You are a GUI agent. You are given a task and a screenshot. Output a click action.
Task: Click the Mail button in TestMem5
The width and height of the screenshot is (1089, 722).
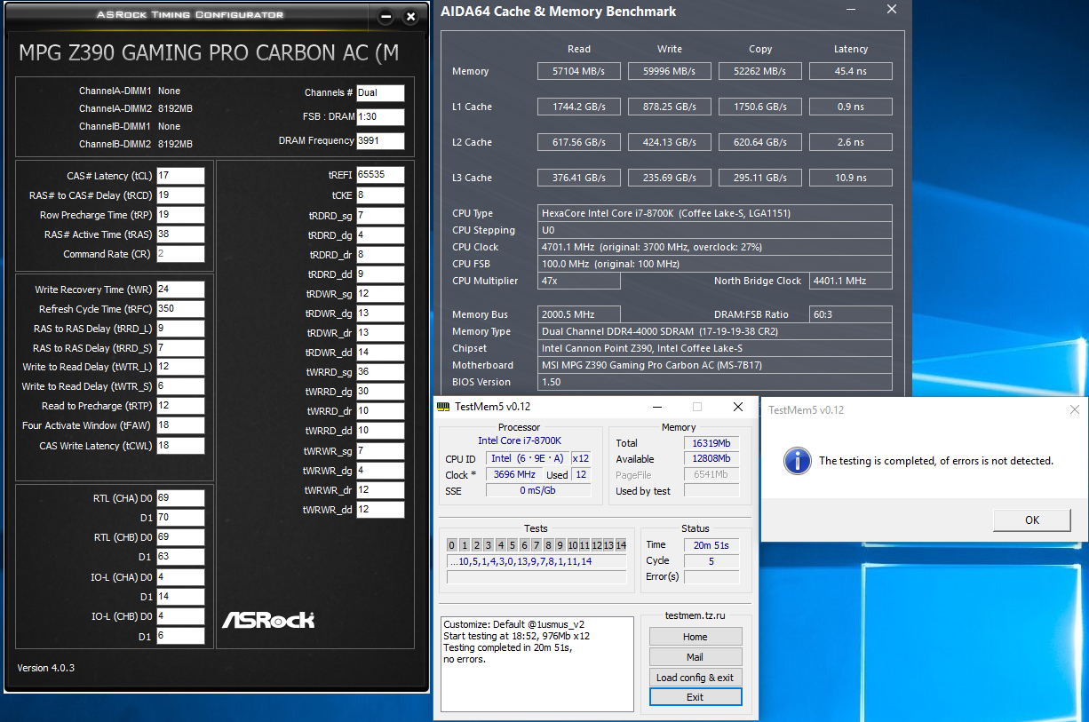[x=696, y=657]
